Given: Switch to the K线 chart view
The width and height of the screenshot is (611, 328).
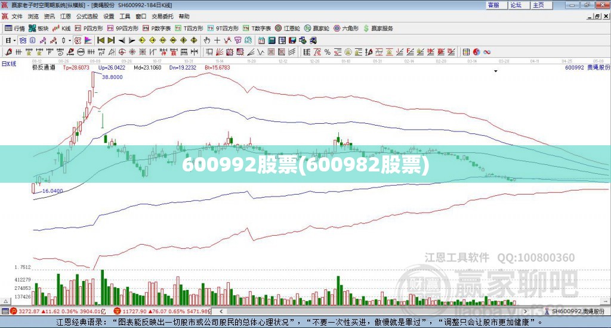Looking at the screenshot, I should 61,29.
